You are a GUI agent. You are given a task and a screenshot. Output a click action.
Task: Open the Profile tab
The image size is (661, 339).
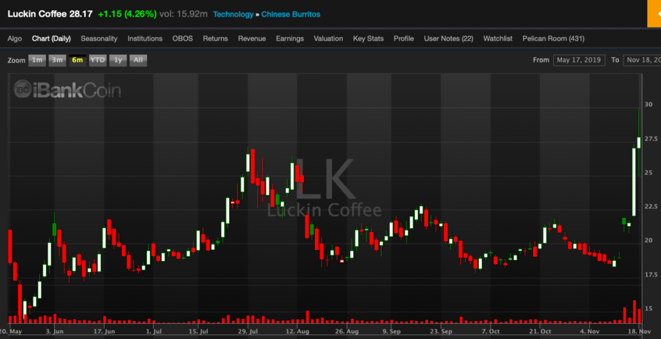click(x=404, y=39)
